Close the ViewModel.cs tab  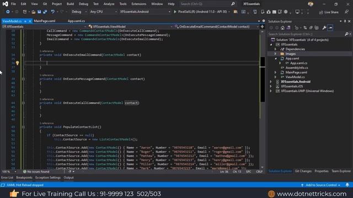coord(30,21)
